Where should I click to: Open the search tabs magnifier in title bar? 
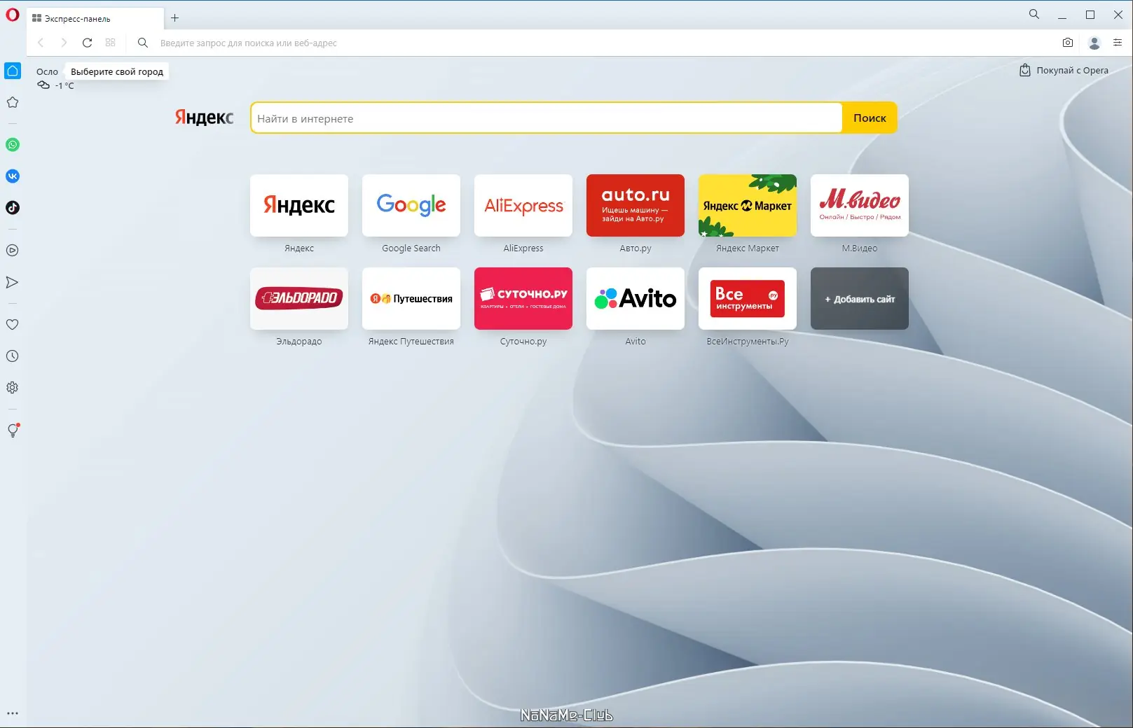[x=1034, y=14]
